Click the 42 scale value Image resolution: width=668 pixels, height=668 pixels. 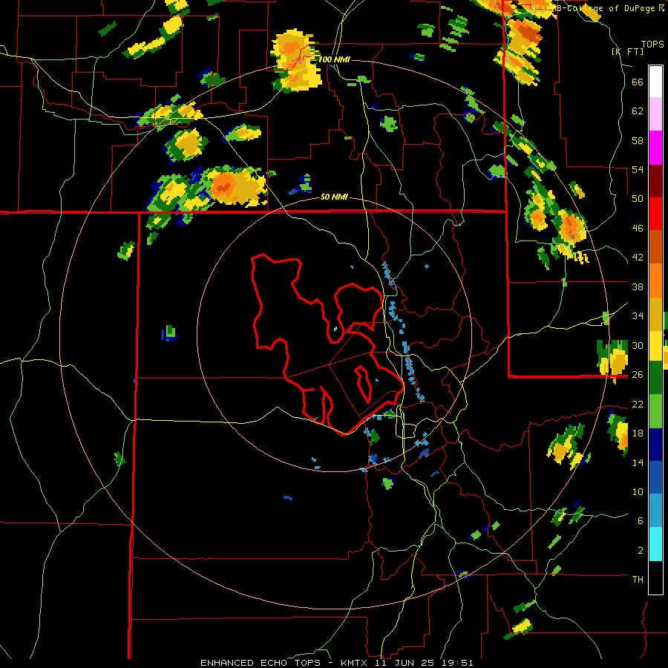(638, 258)
